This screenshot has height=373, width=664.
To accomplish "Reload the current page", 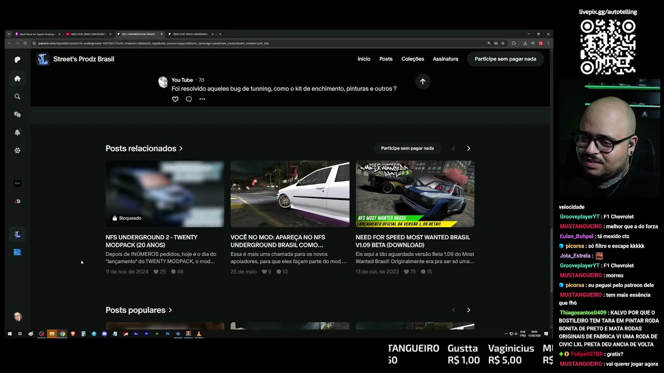I will 24,44.
